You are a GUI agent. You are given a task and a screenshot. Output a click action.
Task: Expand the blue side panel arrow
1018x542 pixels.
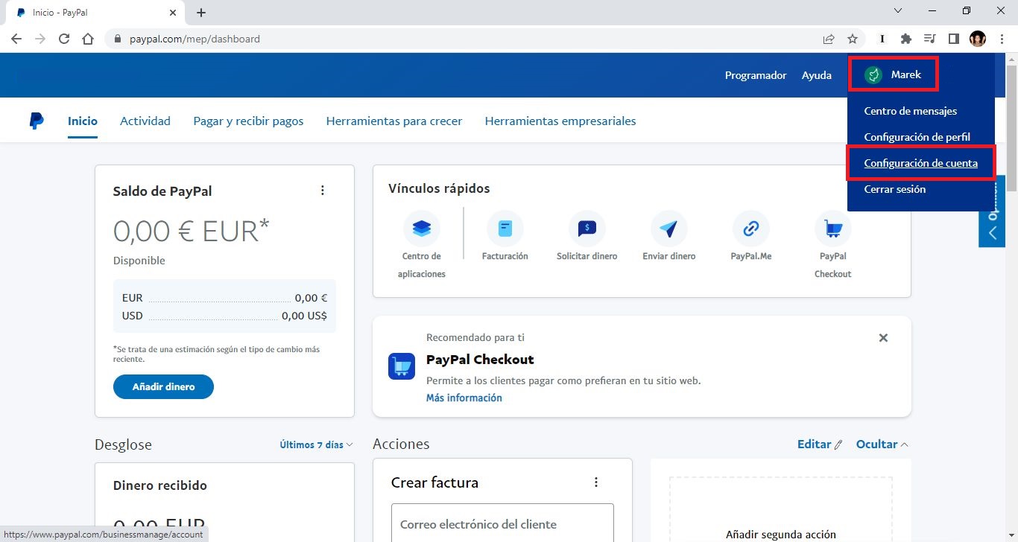pyautogui.click(x=992, y=232)
